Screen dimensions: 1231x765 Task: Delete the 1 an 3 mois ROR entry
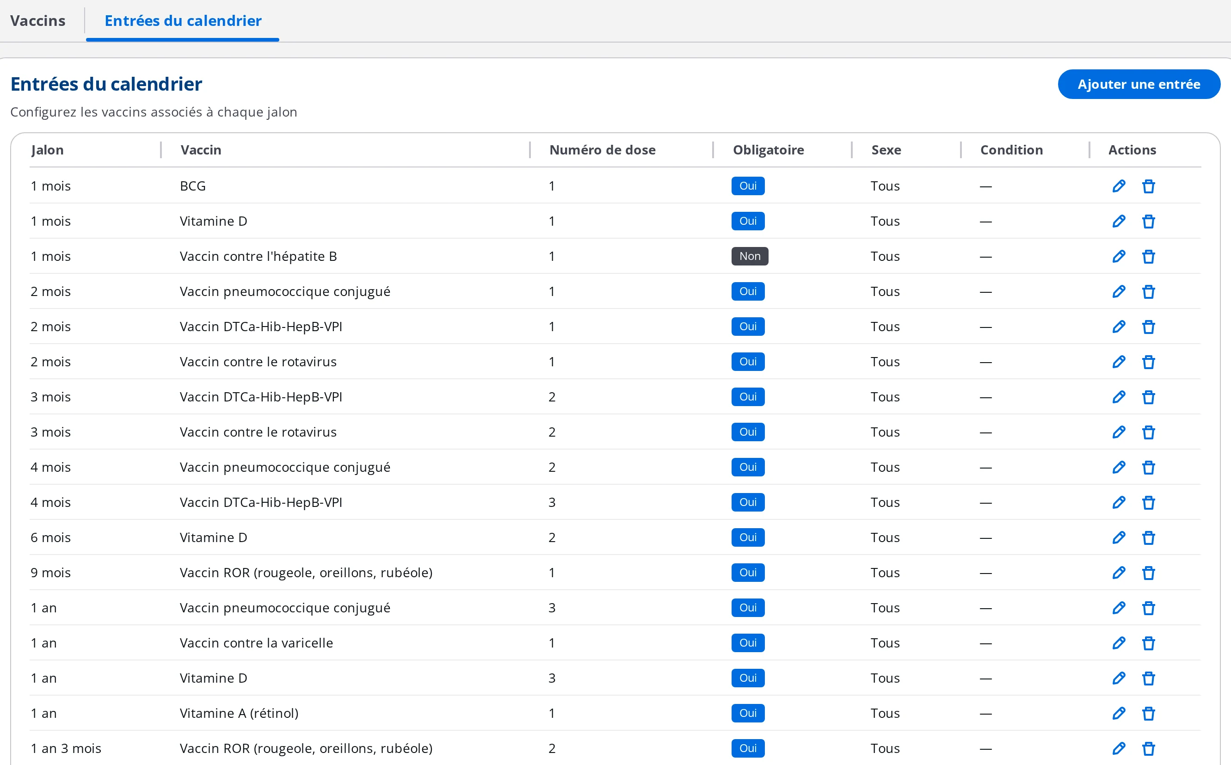point(1149,749)
